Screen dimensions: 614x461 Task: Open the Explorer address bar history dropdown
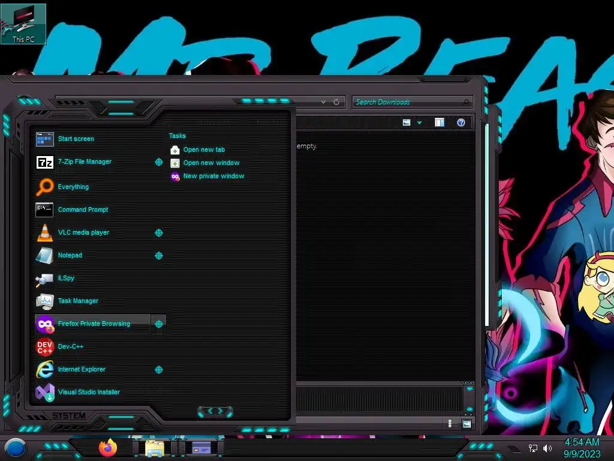(323, 102)
